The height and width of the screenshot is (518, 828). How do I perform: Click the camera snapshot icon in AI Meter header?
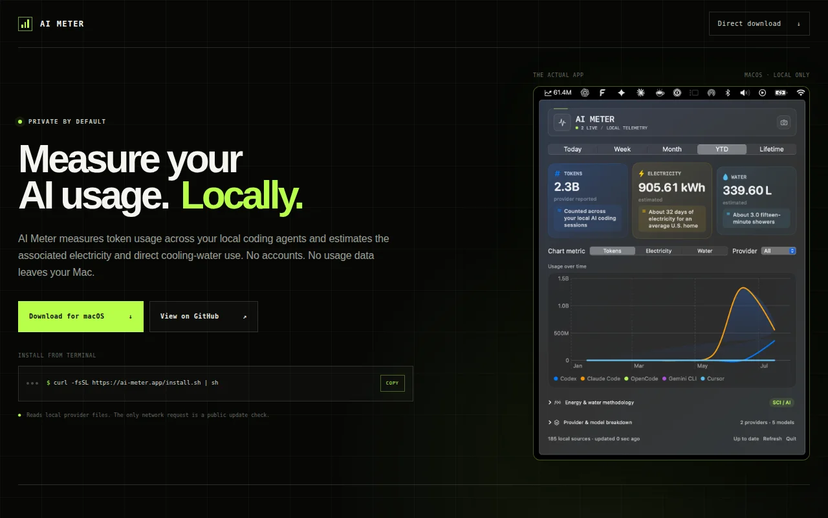[784, 122]
